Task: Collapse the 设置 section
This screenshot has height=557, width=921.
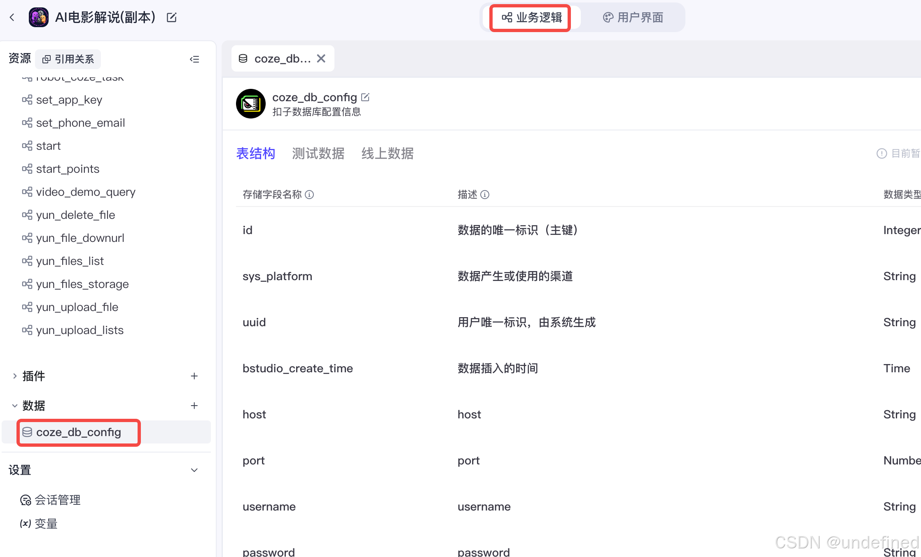Action: coord(194,470)
